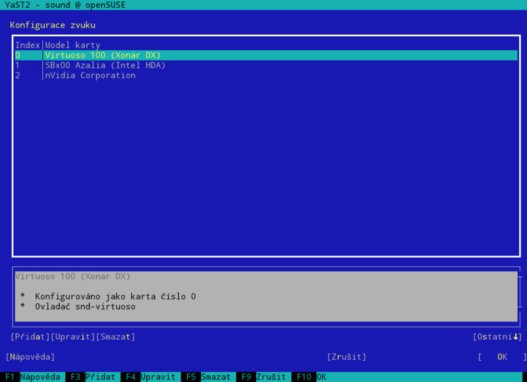Click the [Zrušit] cancel button
The width and height of the screenshot is (527, 382).
pos(347,357)
